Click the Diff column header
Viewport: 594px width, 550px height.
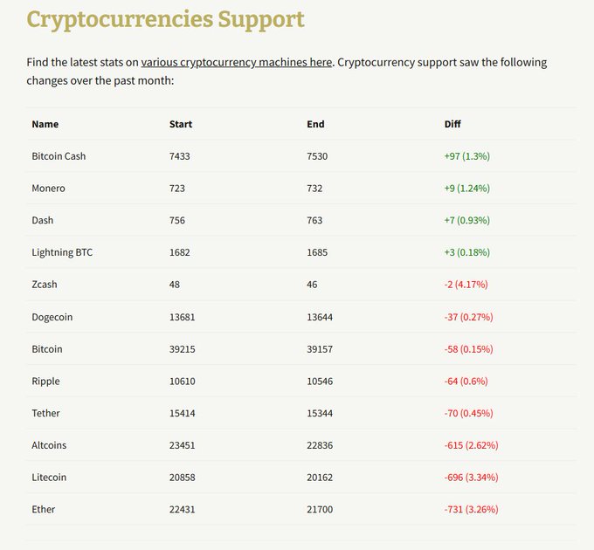(x=452, y=124)
